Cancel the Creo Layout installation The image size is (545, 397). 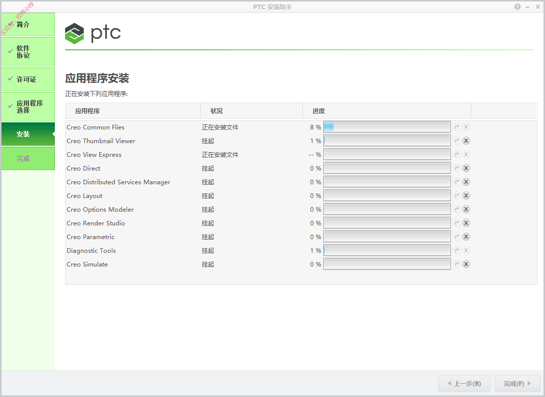(466, 196)
